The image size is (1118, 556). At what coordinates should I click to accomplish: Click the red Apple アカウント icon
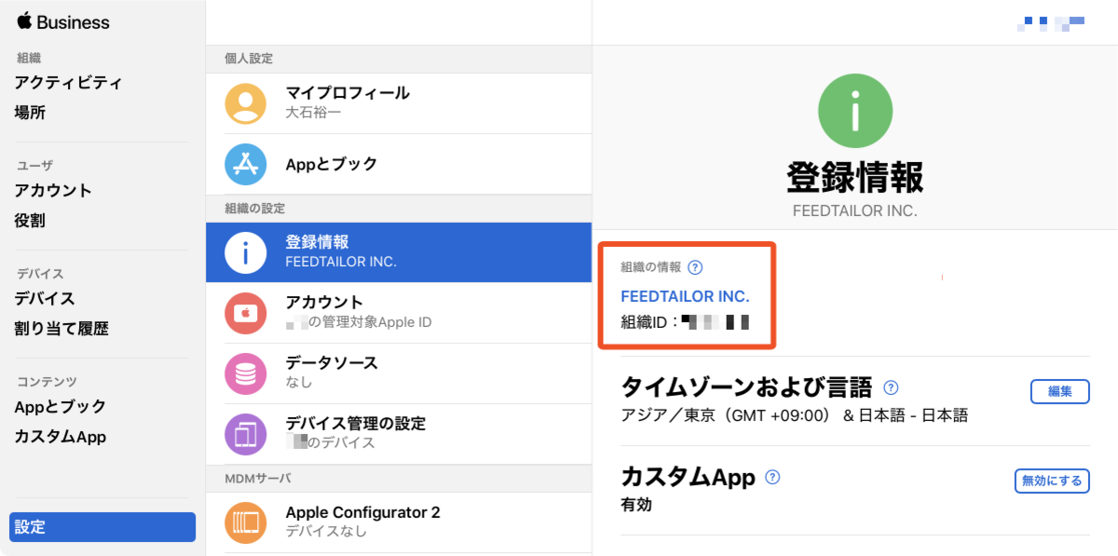pos(245,313)
